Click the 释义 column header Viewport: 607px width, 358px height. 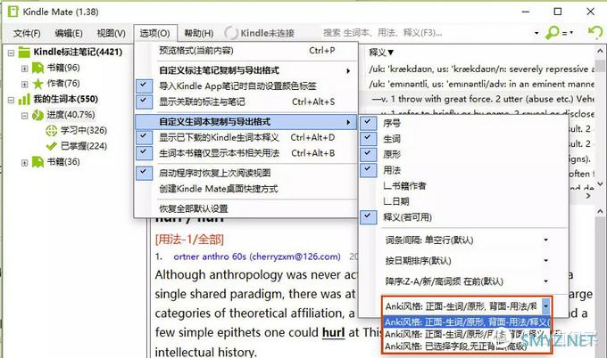pyautogui.click(x=381, y=53)
